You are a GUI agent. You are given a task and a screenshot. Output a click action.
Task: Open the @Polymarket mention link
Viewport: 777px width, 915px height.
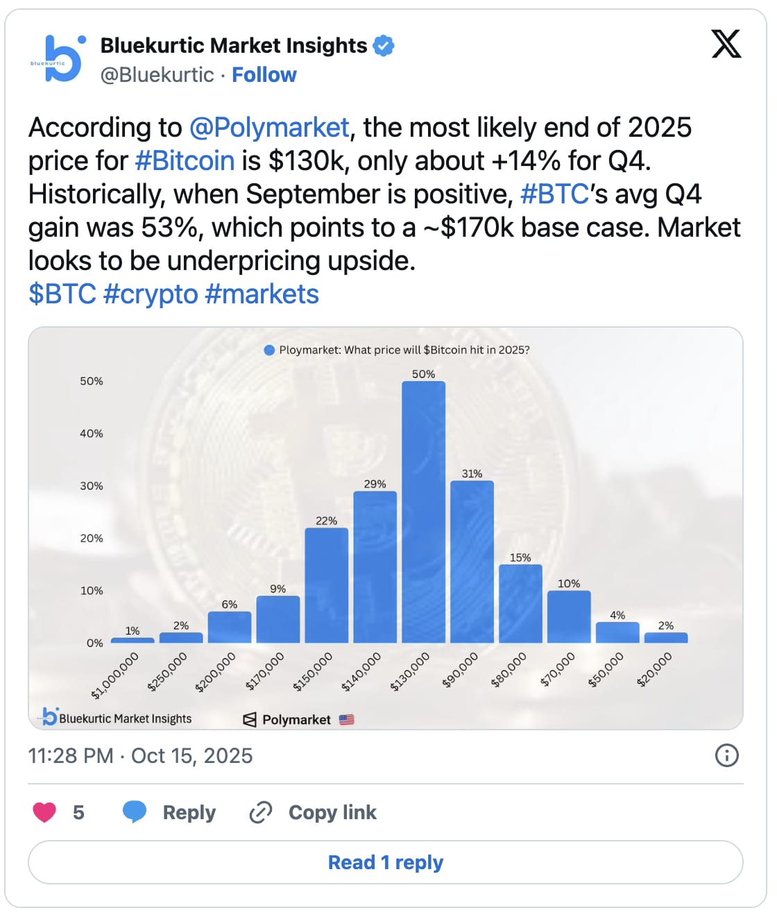click(269, 128)
